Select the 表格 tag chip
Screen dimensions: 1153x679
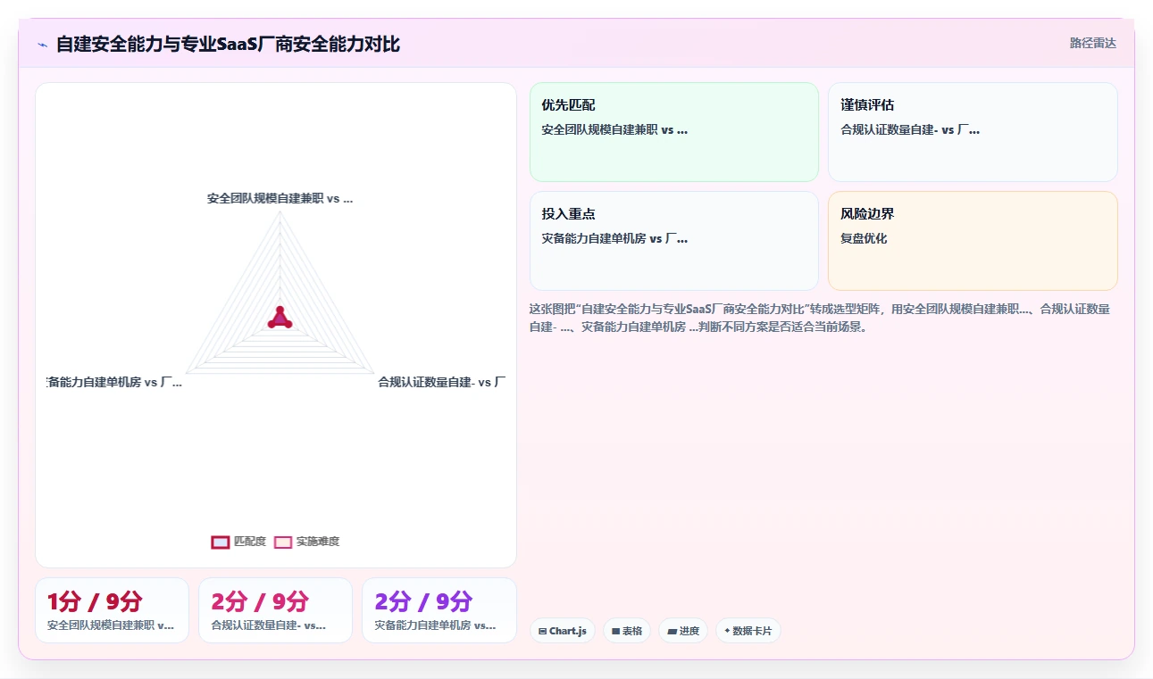point(627,631)
